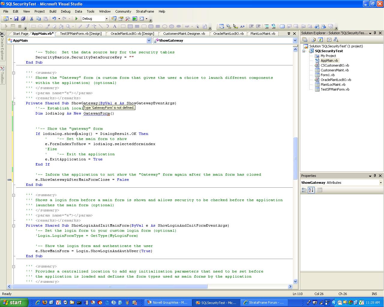Collapse the SQLSecurityTest project node
The height and width of the screenshot is (307, 384).
[304, 51]
